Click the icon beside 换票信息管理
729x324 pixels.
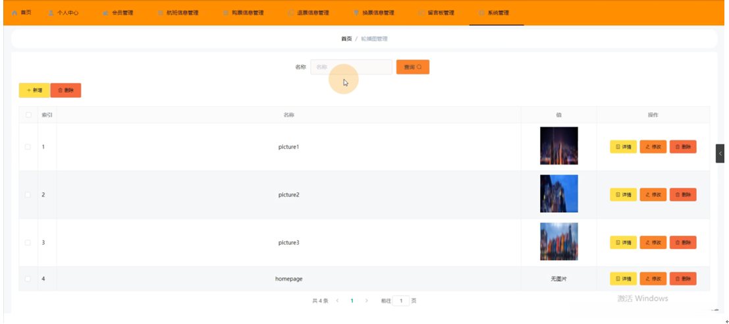click(356, 13)
